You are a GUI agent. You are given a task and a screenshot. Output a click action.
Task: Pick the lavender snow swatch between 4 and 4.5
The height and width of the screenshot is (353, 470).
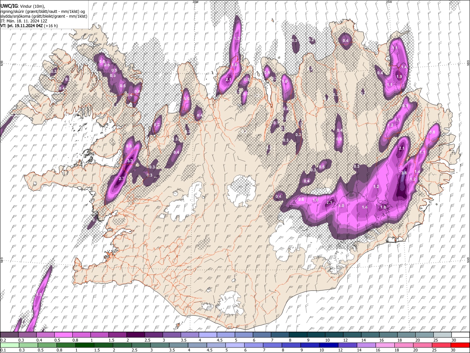(208, 335)
